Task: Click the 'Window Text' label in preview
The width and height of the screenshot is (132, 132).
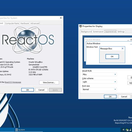Action: (92, 47)
